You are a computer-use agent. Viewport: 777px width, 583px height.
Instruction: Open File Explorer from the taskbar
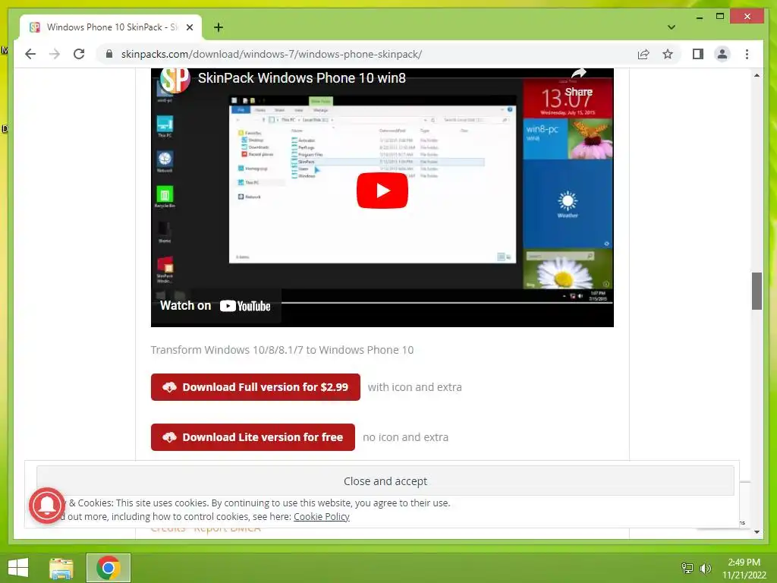coord(61,568)
